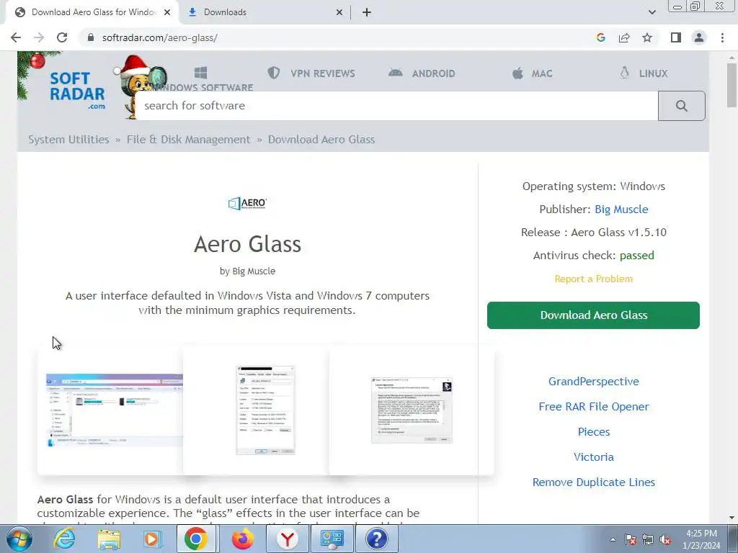Click the address bar URL
The width and height of the screenshot is (738, 553).
[159, 37]
